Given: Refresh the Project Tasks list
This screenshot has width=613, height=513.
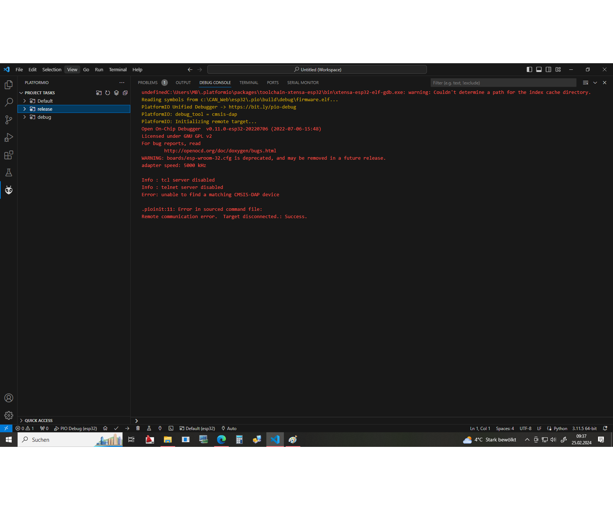Looking at the screenshot, I should click(x=108, y=93).
